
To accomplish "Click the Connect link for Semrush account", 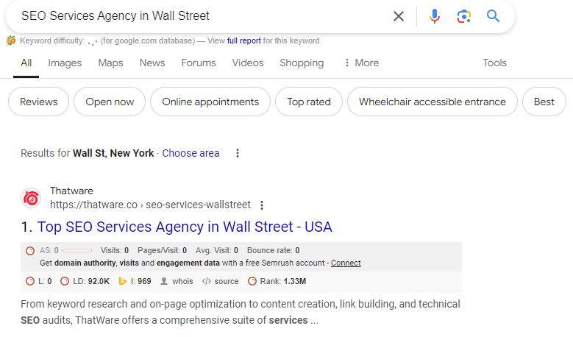I will [346, 263].
